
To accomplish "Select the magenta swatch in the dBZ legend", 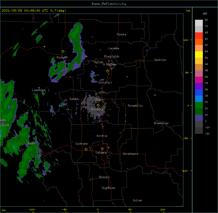I will pos(199,80).
